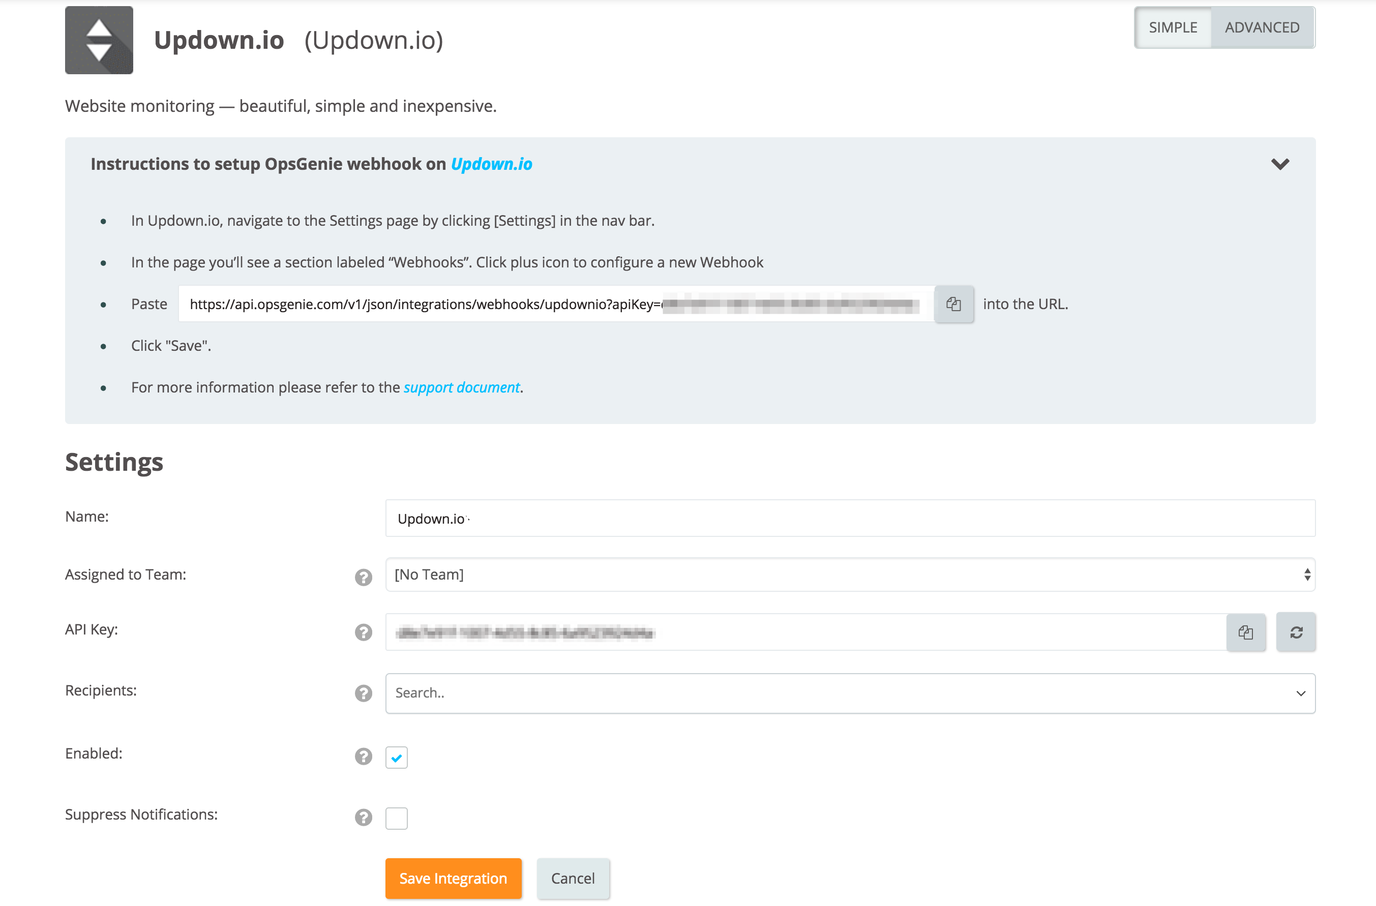Open the support document link
The image size is (1376, 906).
tap(461, 387)
